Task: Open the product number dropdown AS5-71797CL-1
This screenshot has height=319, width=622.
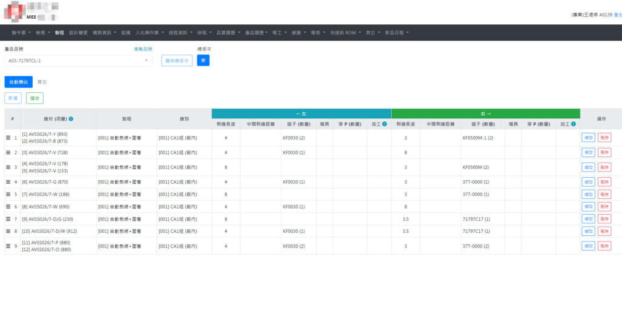Action: coord(78,61)
